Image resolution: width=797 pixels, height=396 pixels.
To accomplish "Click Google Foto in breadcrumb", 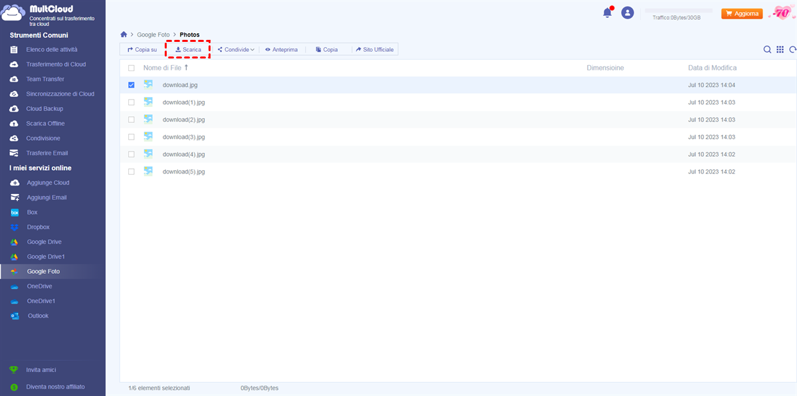I will point(153,35).
